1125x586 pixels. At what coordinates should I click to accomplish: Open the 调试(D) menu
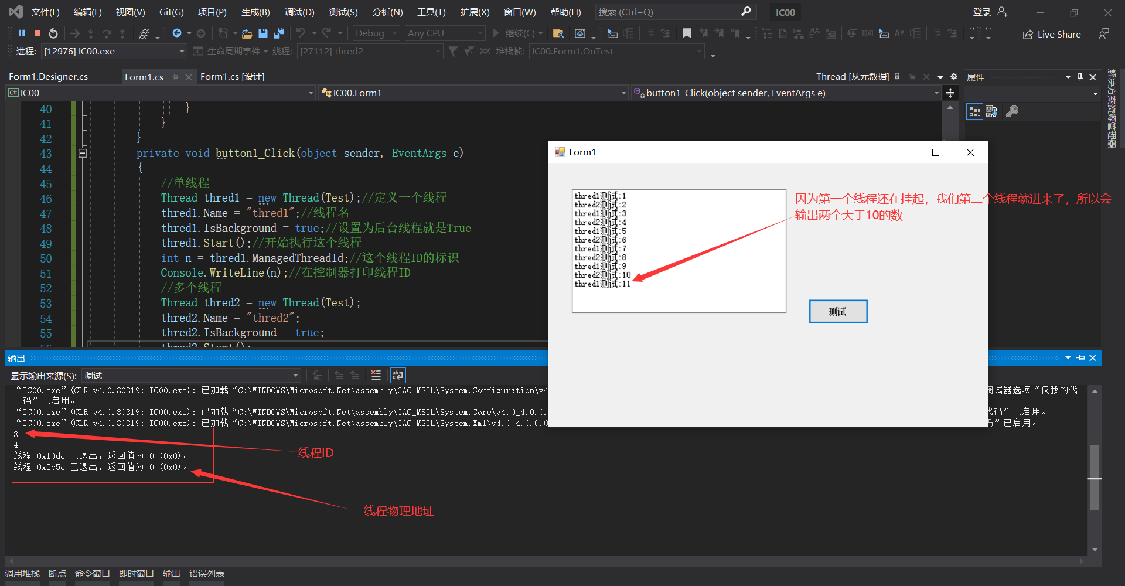coord(299,12)
